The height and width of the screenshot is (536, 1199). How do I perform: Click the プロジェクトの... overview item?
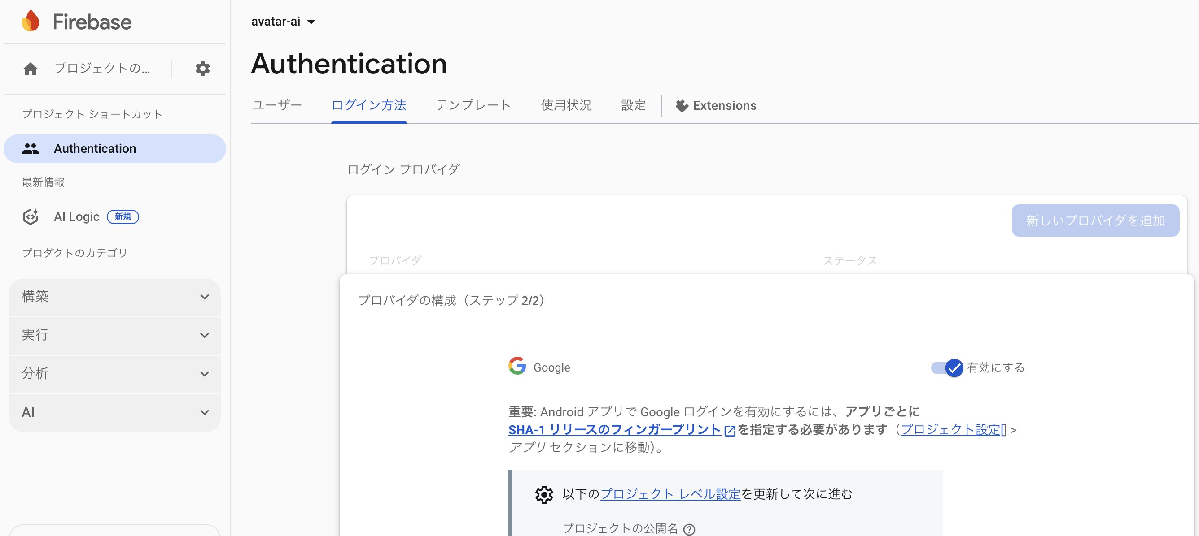pos(102,69)
